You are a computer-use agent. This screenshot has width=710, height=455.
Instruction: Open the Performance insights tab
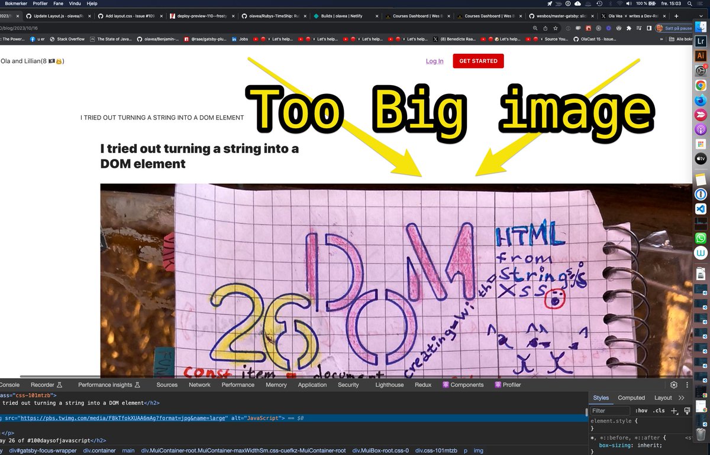(109, 385)
